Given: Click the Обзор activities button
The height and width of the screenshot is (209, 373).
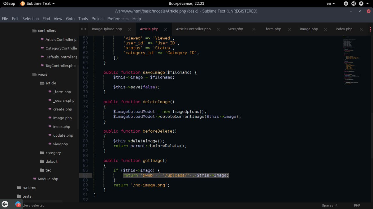Looking at the screenshot, I should 9,3.
